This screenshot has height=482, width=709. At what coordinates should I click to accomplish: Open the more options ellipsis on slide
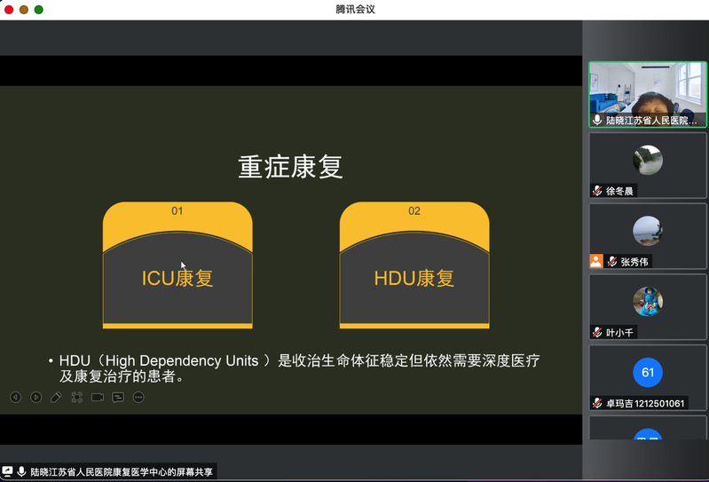pos(138,398)
